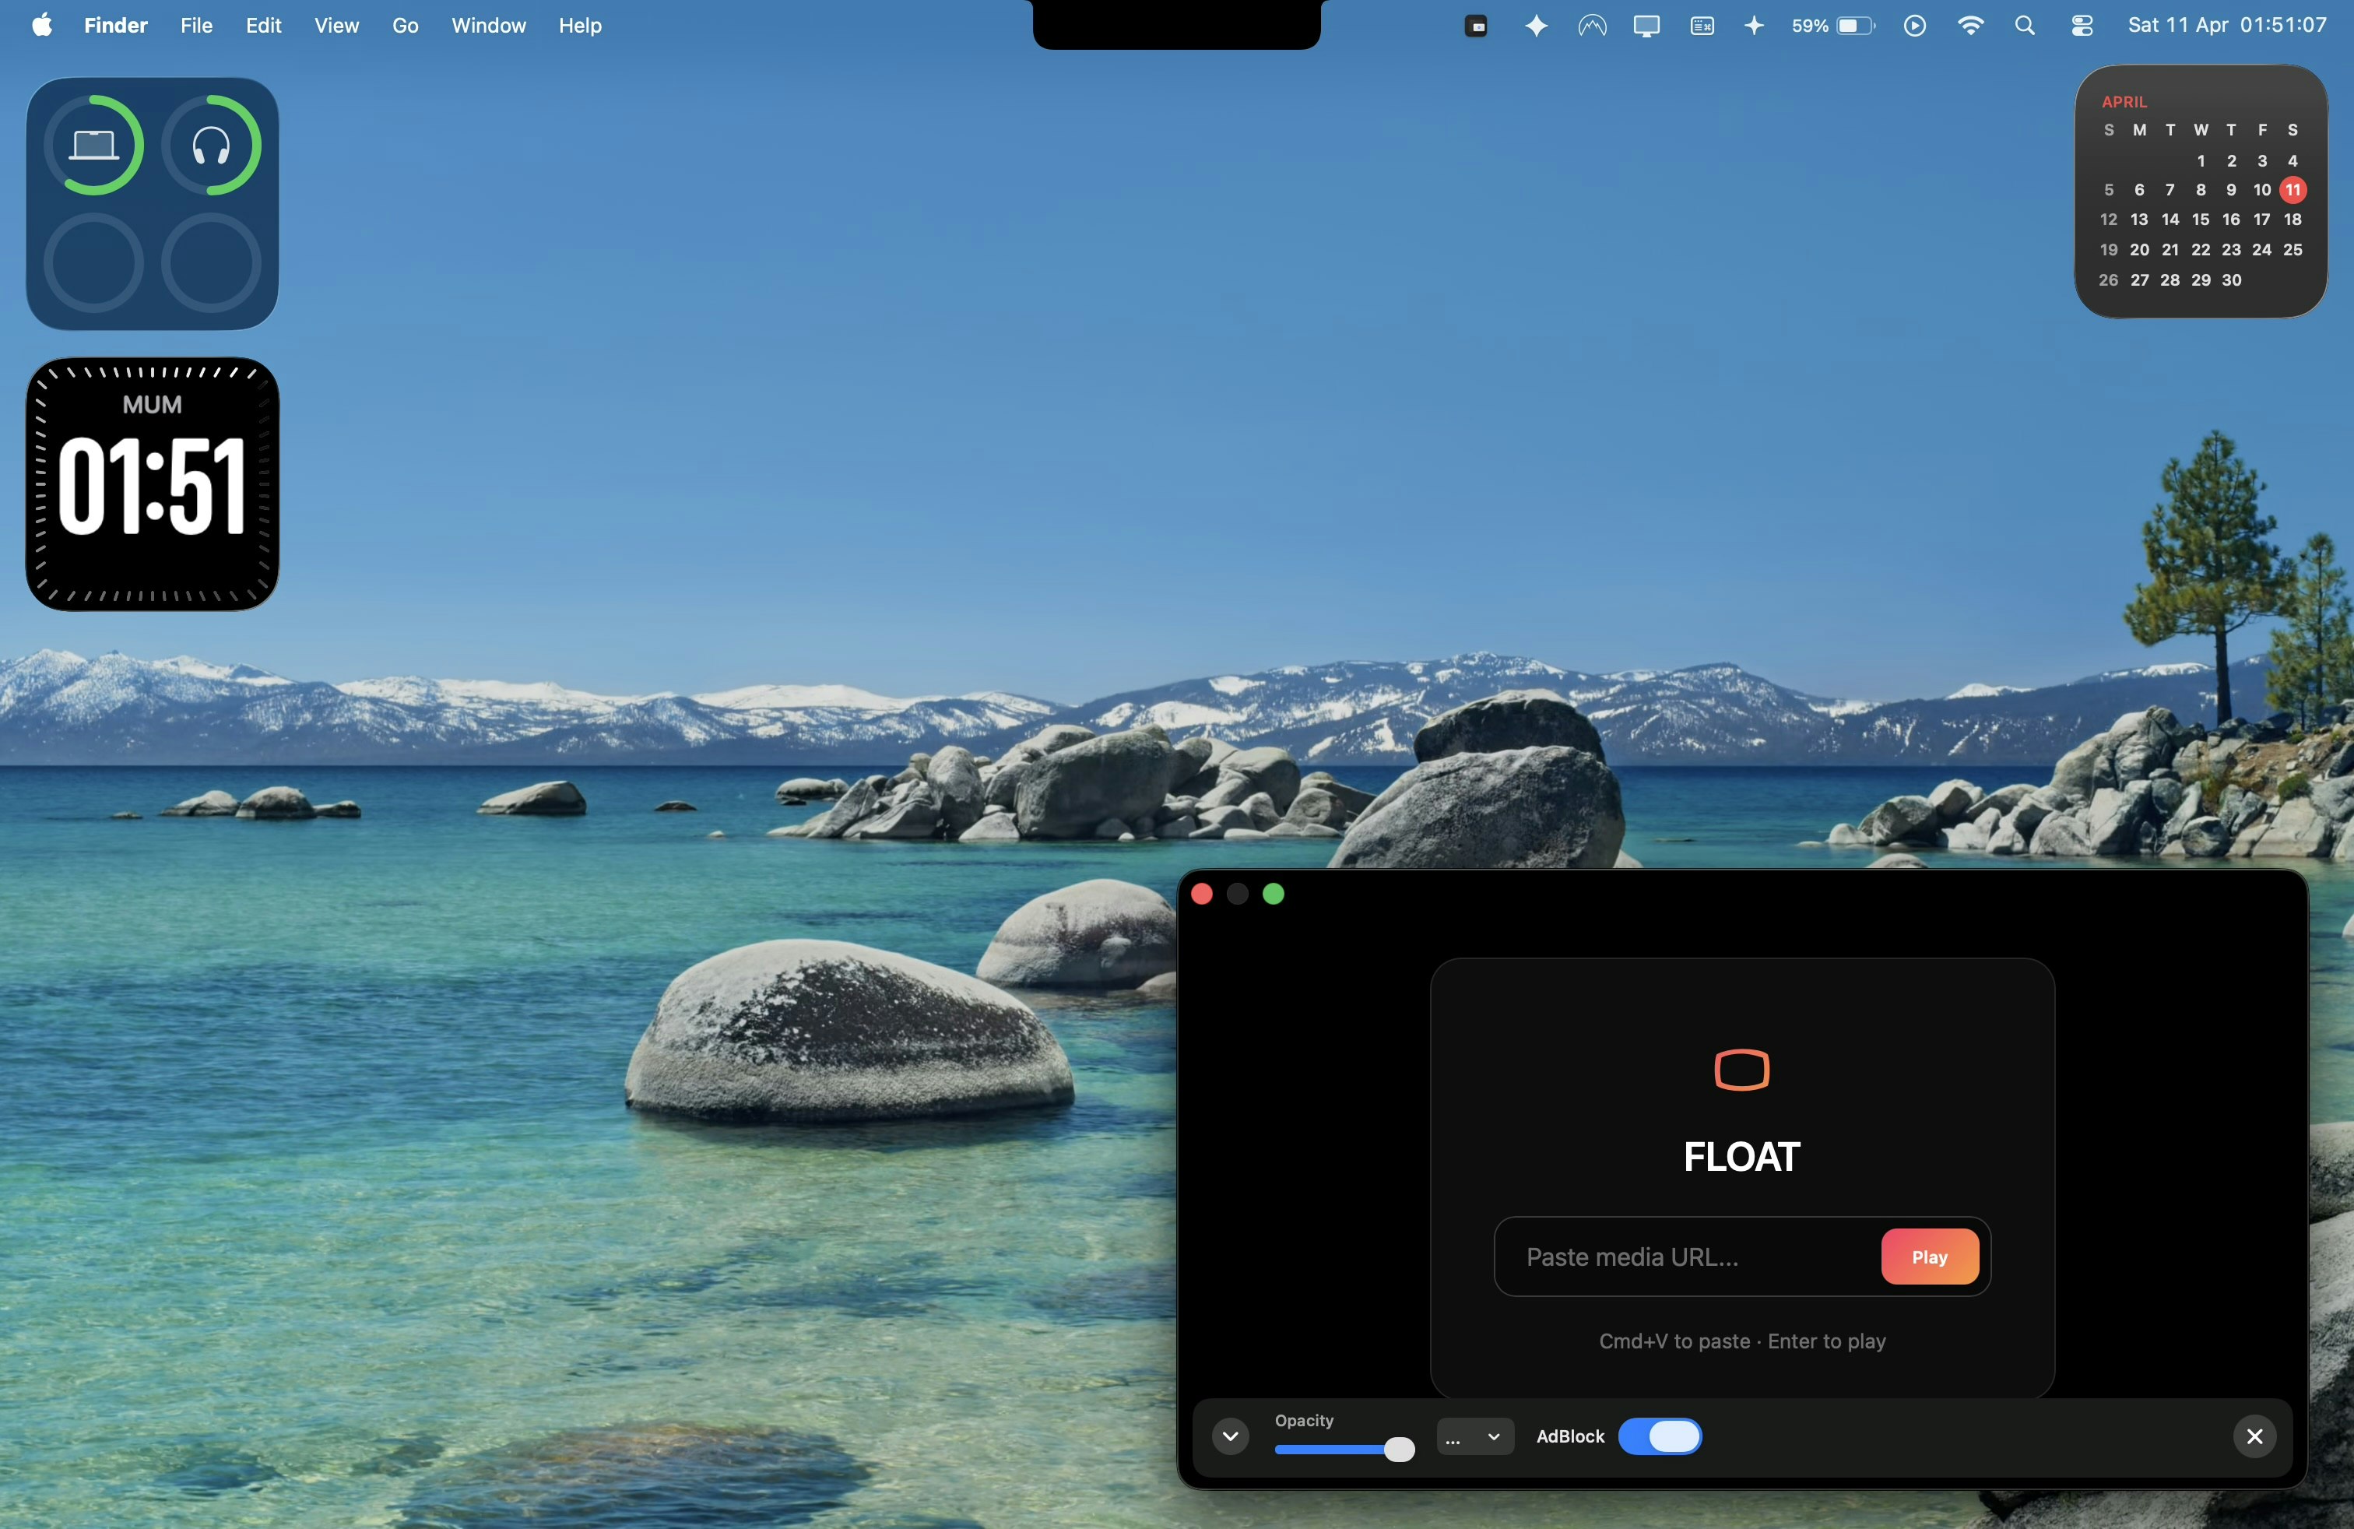Open the Wi-Fi menu bar icon

pyautogui.click(x=1970, y=26)
